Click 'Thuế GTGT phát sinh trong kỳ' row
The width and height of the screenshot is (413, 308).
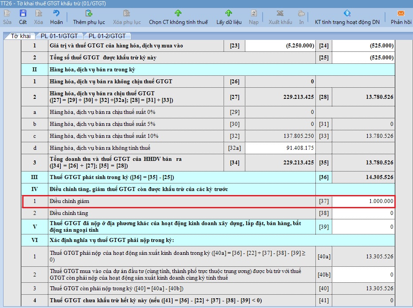click(112, 177)
